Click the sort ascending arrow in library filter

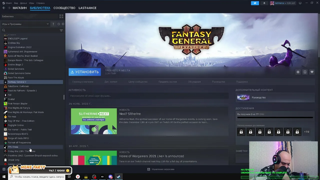pyautogui.click(x=53, y=24)
